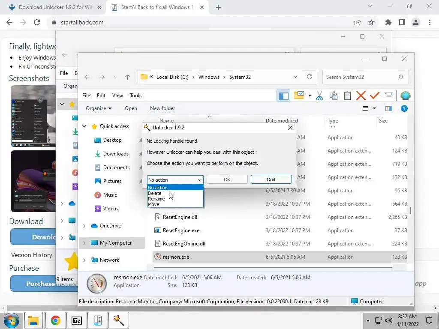Sort by the Size column header
The height and width of the screenshot is (329, 439).
point(383,120)
